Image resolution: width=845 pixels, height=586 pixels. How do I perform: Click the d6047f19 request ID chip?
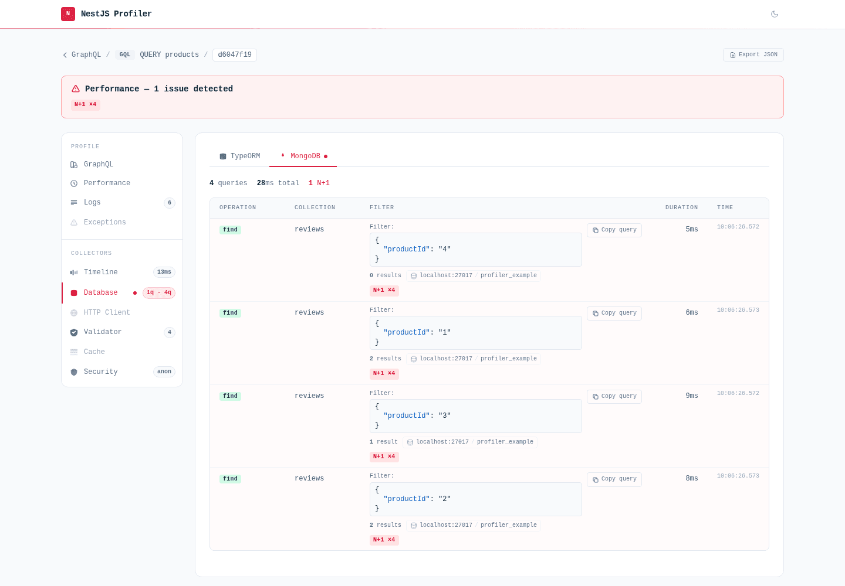pos(235,54)
